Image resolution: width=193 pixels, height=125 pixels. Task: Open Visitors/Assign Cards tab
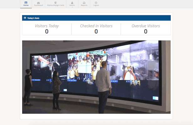56,4
